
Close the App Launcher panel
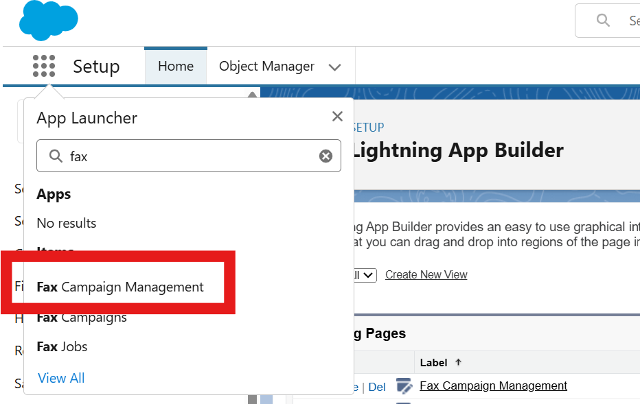(x=337, y=117)
